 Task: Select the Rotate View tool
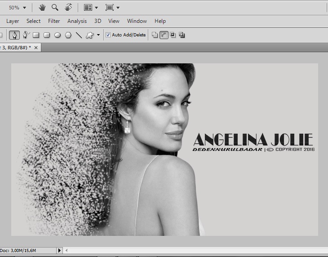pos(68,7)
